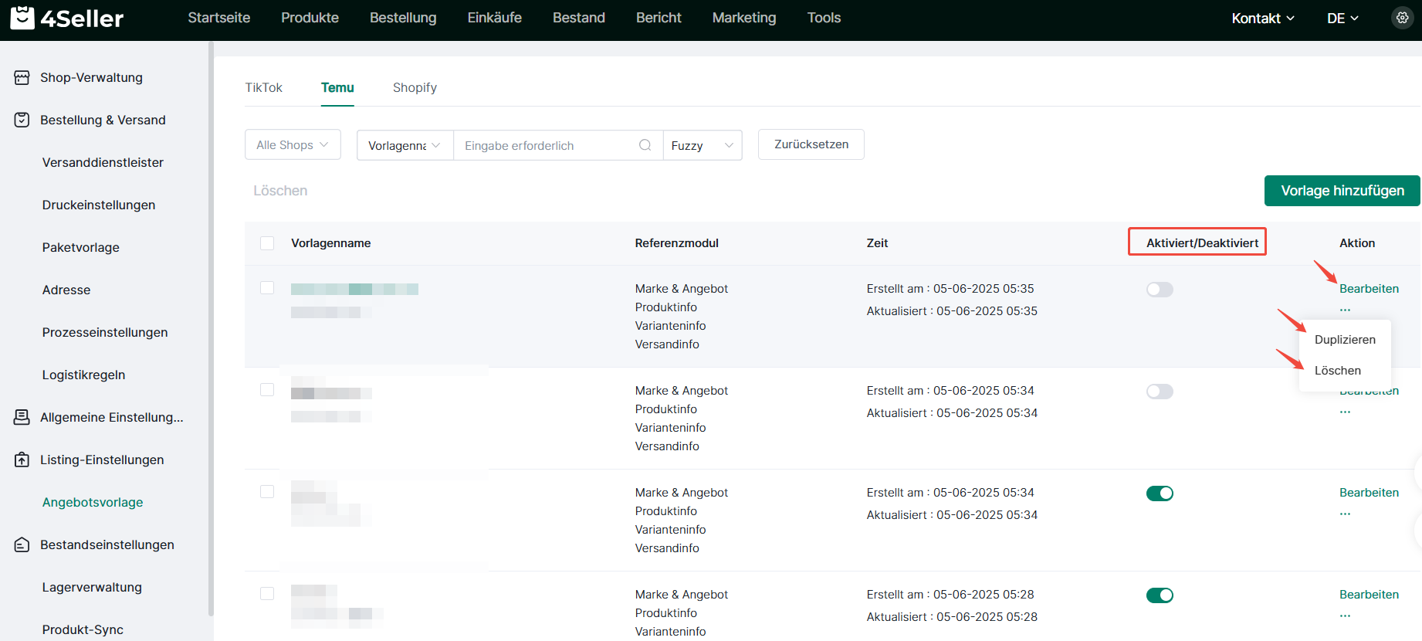Choose Duplizieren from the popup menu
The image size is (1422, 641).
pos(1345,340)
